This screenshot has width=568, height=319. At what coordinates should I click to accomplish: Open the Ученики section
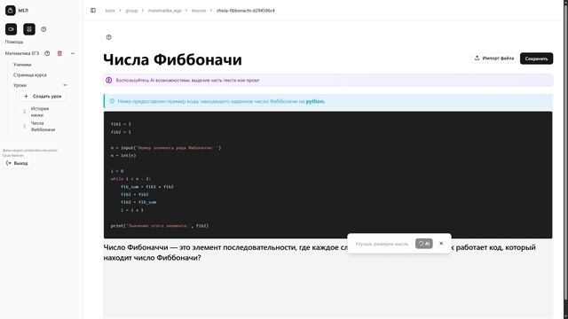[x=22, y=65]
